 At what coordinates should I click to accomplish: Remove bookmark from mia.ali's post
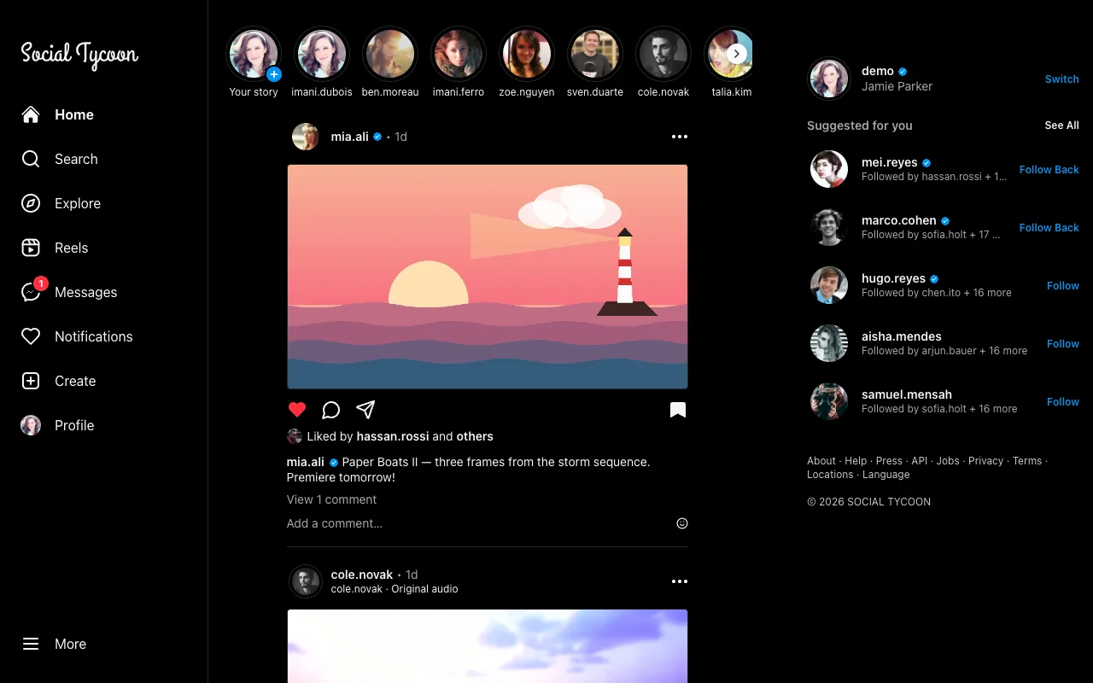678,410
